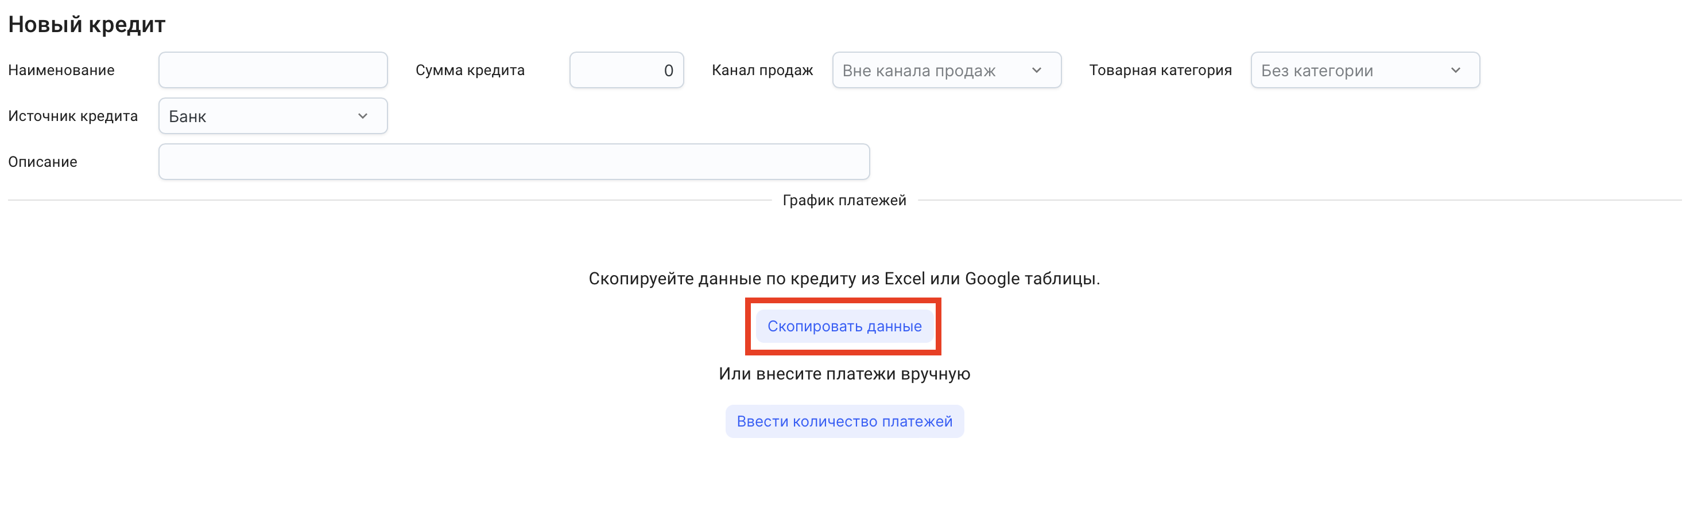Click the chevron arrow in Канал продаж

(x=1037, y=70)
